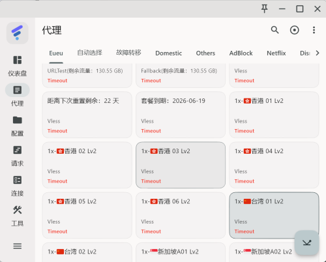
Task: Click the locate-current-proxy target icon
Action: pyautogui.click(x=294, y=30)
